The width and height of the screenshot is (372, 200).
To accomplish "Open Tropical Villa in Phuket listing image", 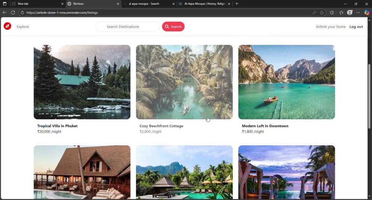I will click(x=82, y=82).
